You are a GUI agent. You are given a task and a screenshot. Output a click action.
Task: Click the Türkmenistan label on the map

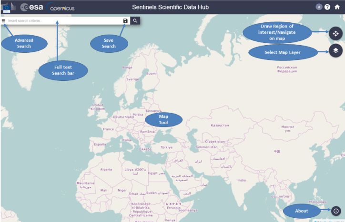(206, 147)
